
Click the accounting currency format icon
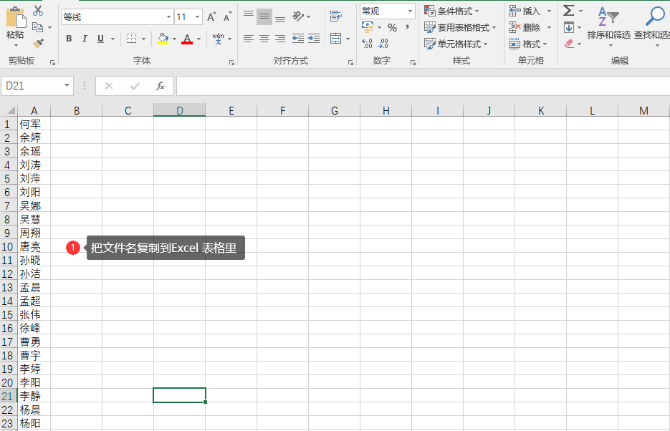pyautogui.click(x=368, y=27)
